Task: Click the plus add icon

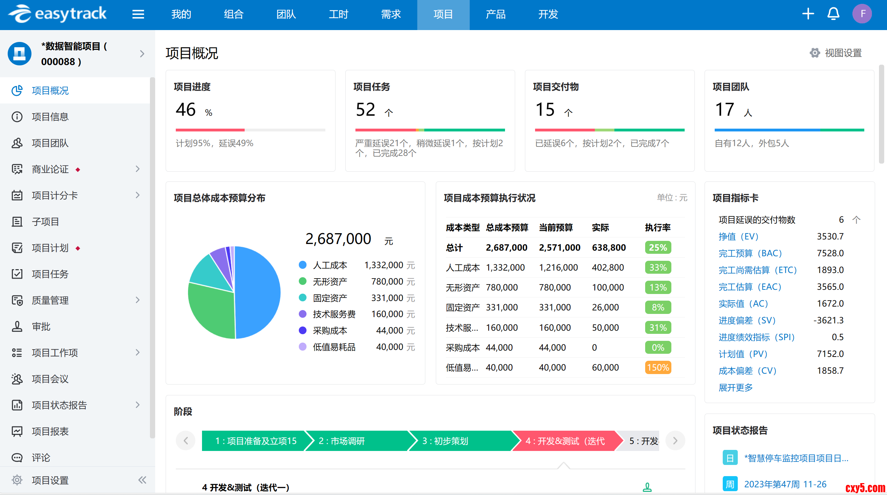Action: (808, 14)
